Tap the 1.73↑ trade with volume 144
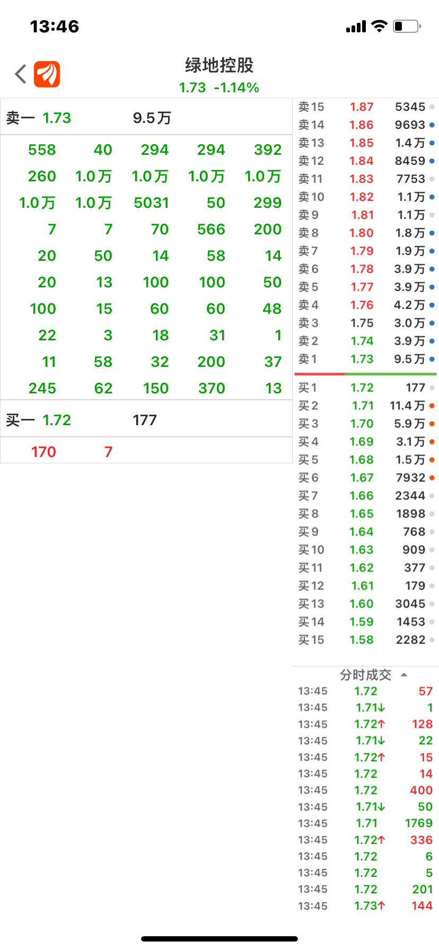Screen dimensions: 439x950 [x=365, y=906]
